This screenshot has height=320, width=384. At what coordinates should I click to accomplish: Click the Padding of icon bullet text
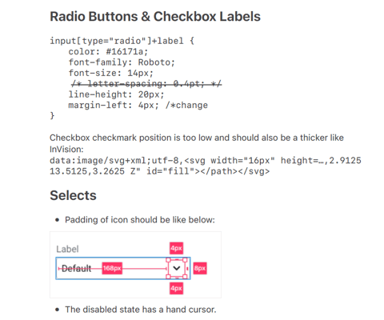click(x=140, y=220)
